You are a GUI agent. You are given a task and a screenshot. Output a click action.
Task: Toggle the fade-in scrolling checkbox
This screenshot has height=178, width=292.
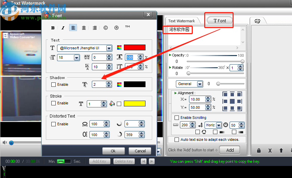click(215, 132)
